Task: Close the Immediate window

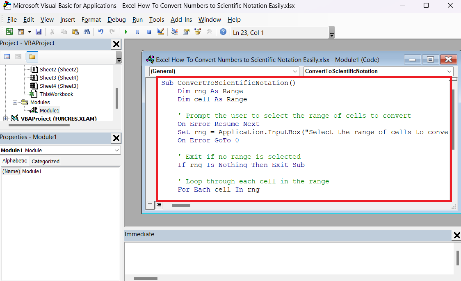Action: [x=456, y=235]
